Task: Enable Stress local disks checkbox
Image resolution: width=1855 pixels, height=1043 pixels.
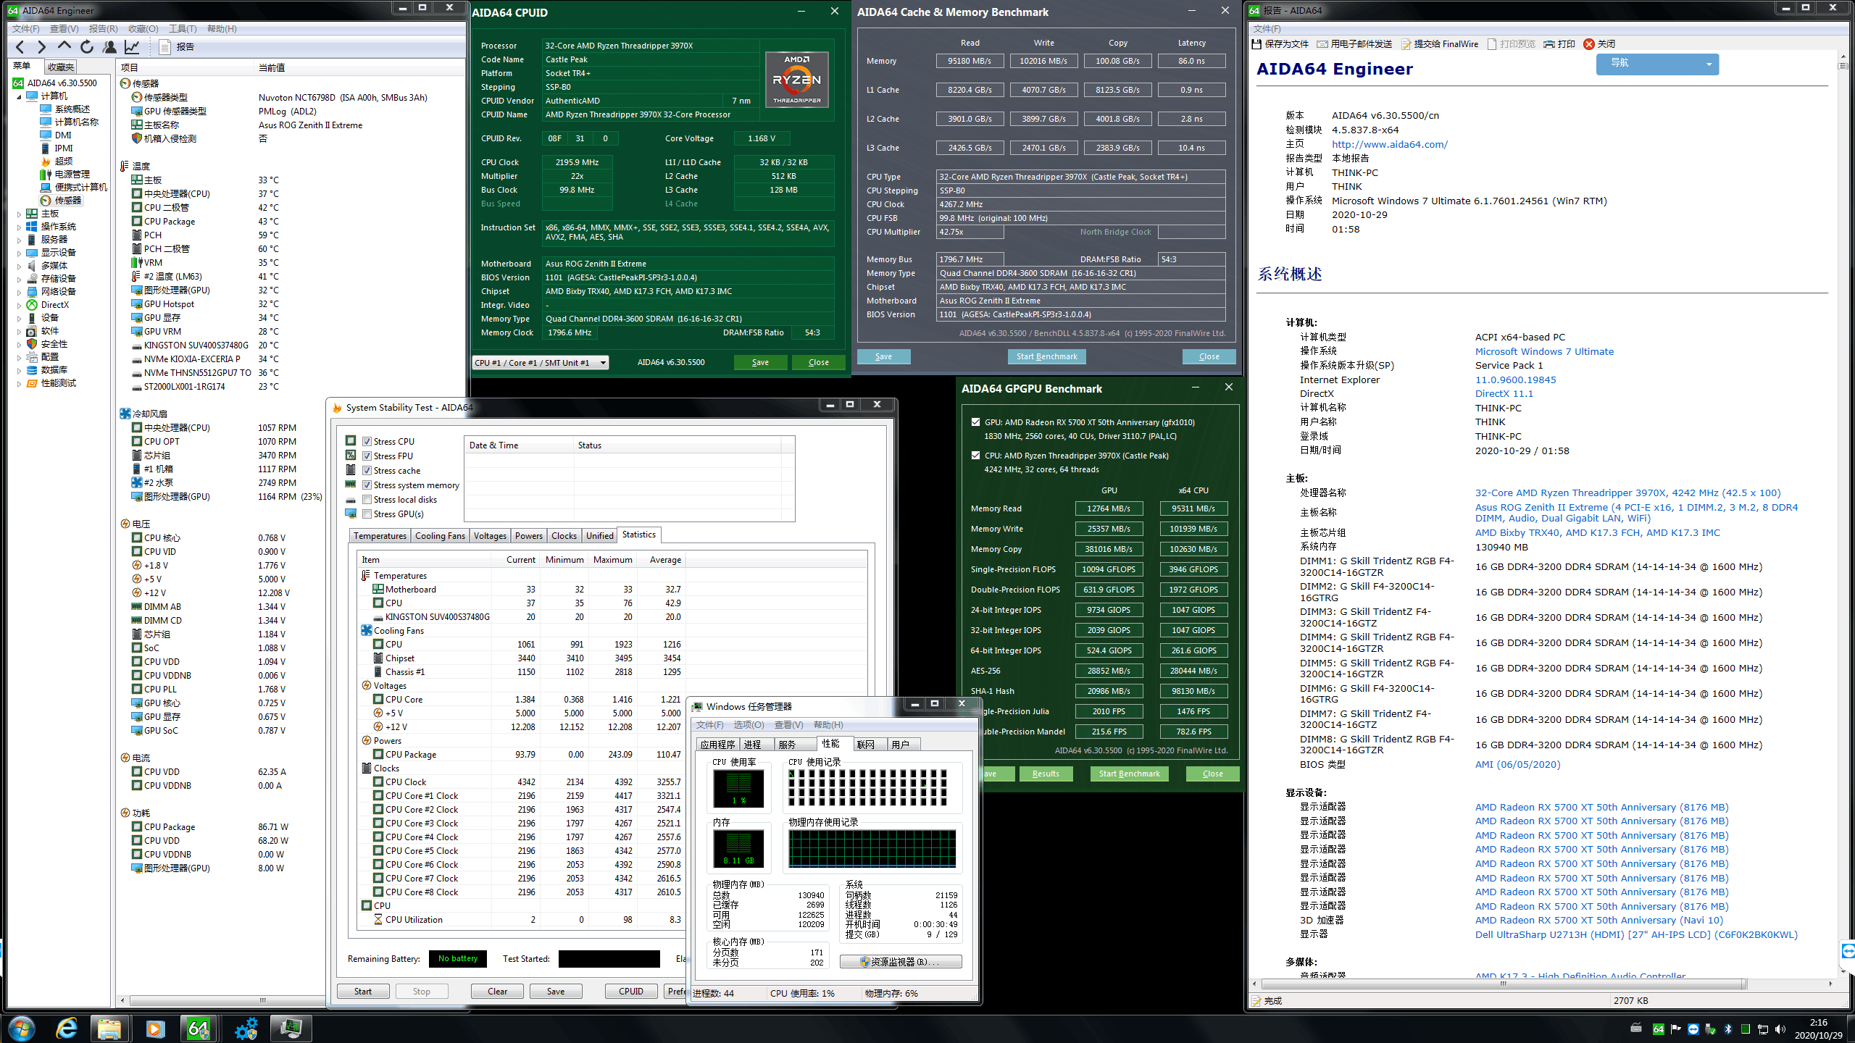Action: pos(367,499)
